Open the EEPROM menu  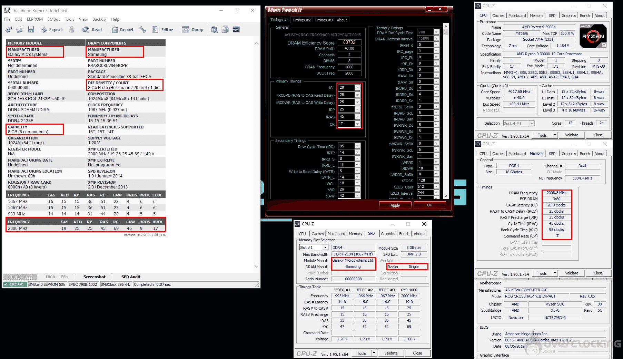tap(35, 19)
